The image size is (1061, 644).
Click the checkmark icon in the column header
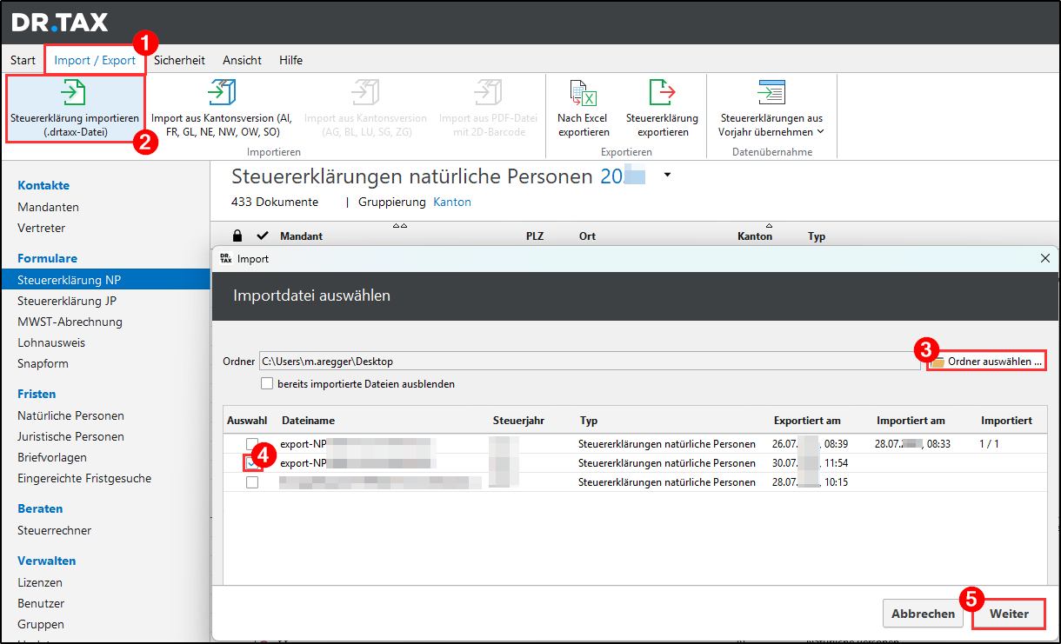tap(262, 236)
